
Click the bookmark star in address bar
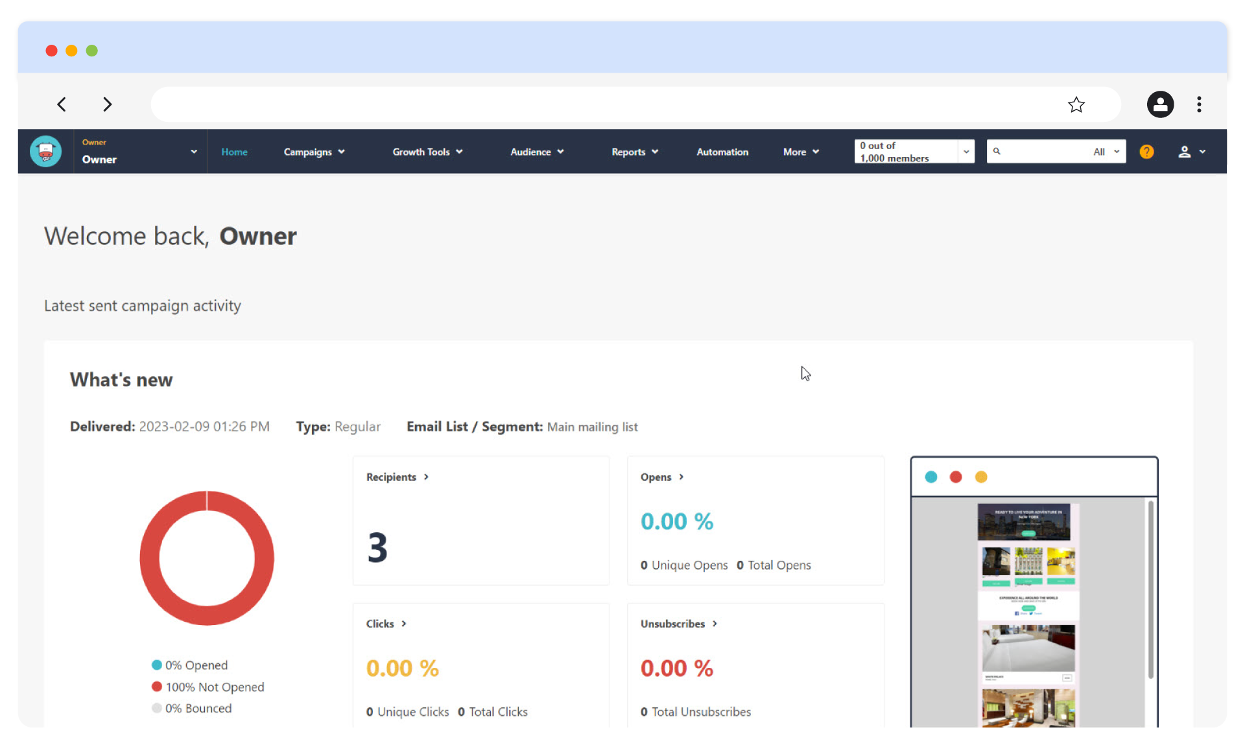point(1076,104)
